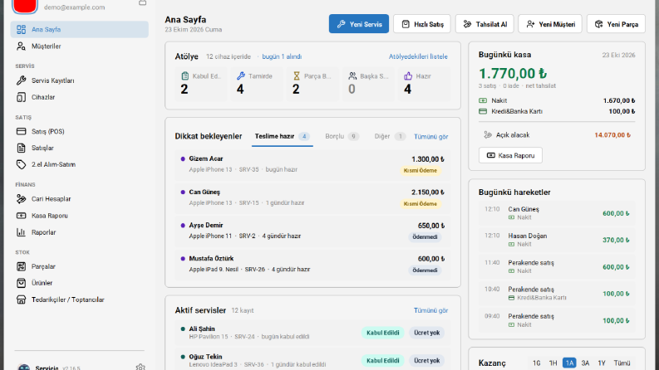Viewport: 659px width, 370px height.
Task: Create a new service with Yeni Servis
Action: (x=359, y=24)
